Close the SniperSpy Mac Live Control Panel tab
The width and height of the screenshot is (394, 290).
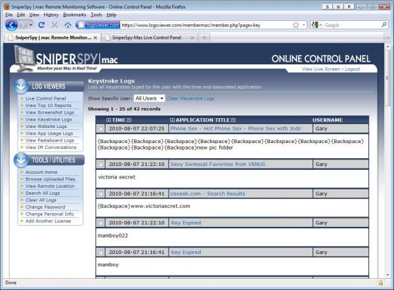pyautogui.click(x=192, y=37)
